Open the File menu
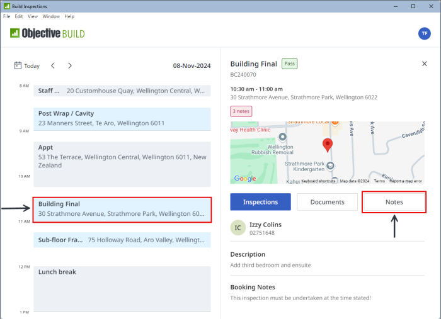Viewport: 441px width, 319px height. 7,16
